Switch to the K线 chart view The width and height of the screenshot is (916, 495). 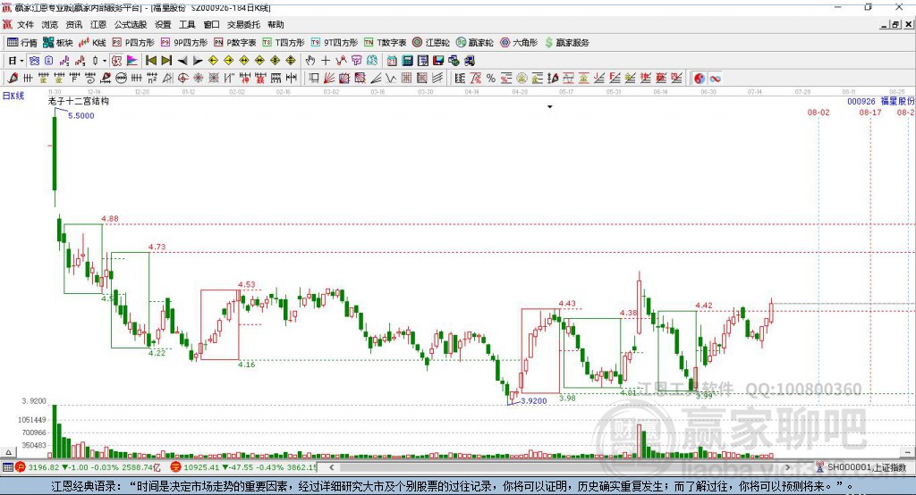click(92, 43)
